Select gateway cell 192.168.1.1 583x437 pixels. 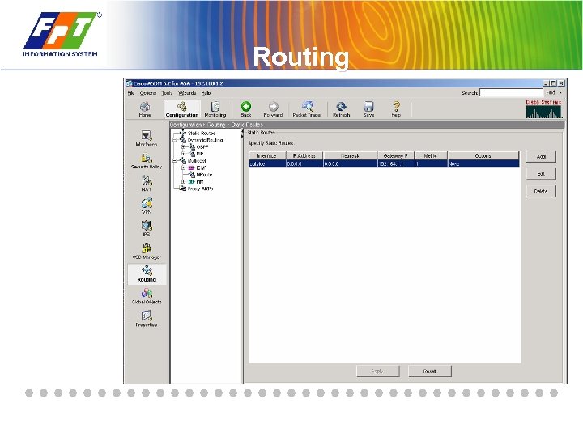(396, 163)
